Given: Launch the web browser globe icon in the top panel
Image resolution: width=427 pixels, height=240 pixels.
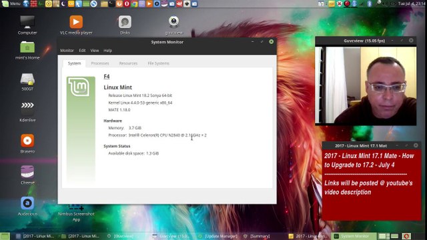Looking at the screenshot, I should tap(26, 3).
